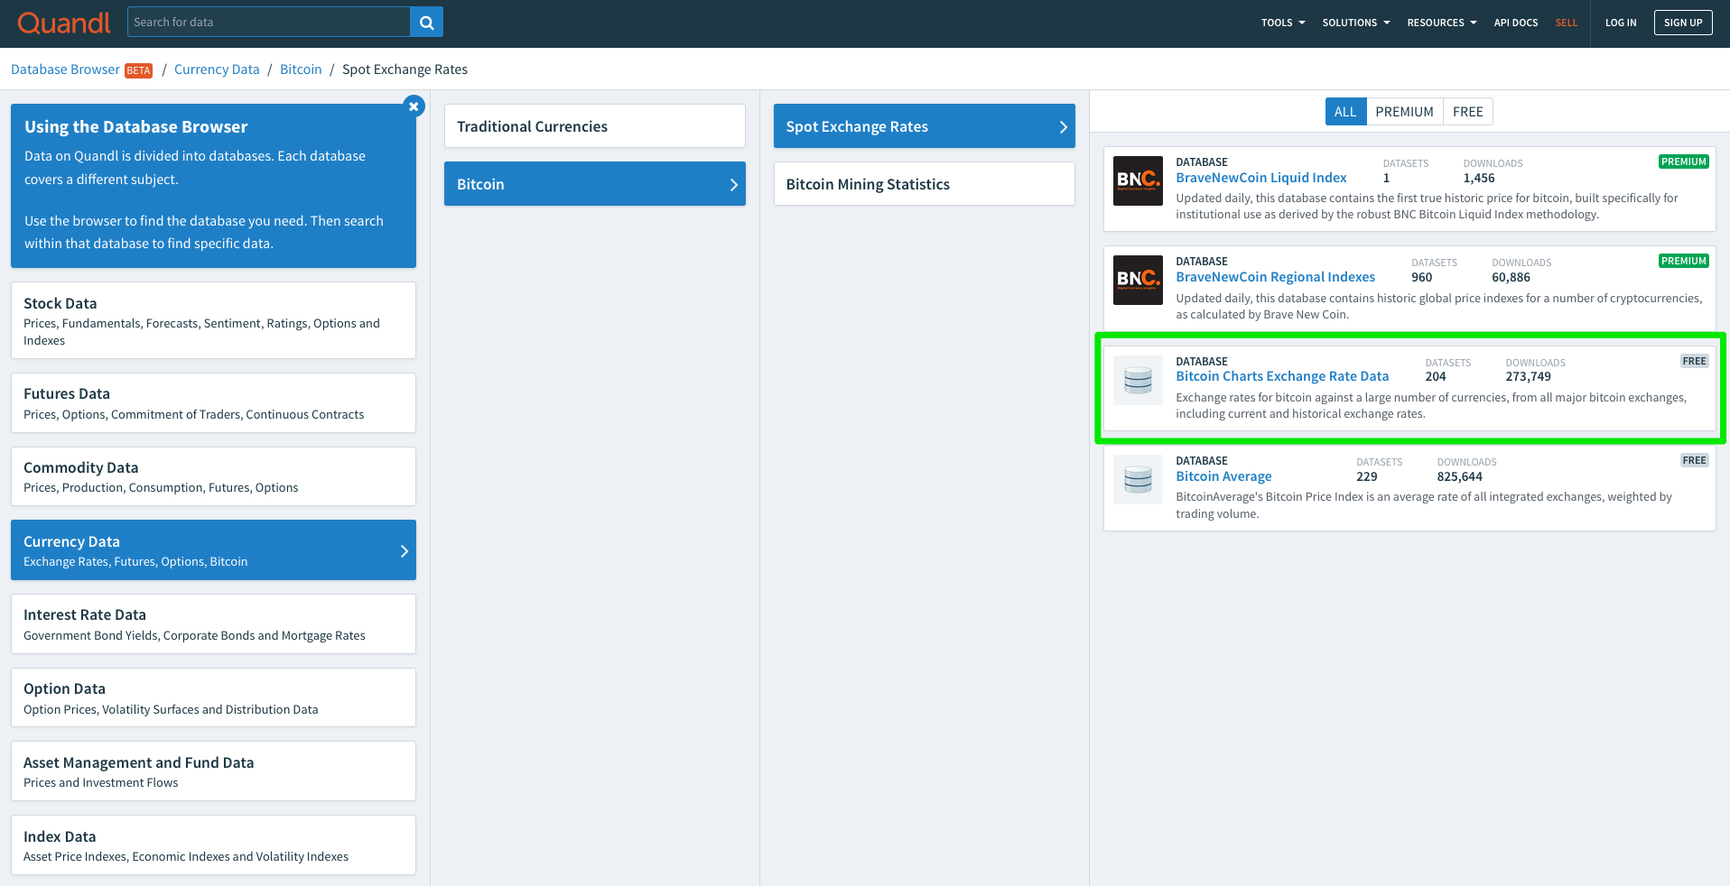Click the FREE badge on Bitcoin Average
1730x886 pixels.
(1694, 460)
